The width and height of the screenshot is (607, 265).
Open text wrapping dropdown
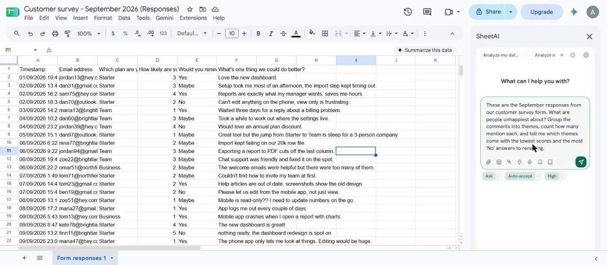click(392, 34)
